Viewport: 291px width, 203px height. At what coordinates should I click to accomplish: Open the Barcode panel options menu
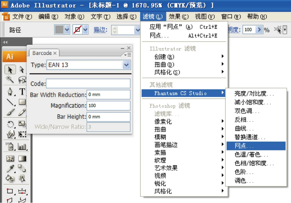128,55
